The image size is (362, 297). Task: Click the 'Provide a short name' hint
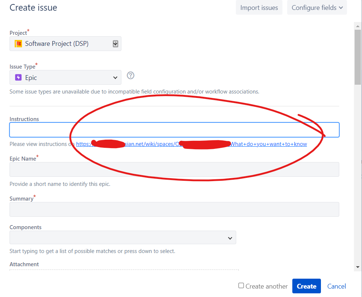pos(60,184)
